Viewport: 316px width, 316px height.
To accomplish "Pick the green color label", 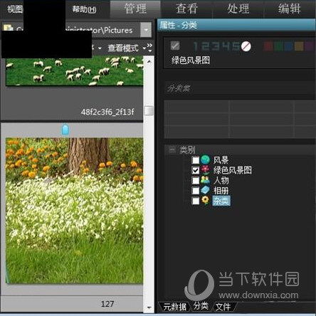I will click(278, 46).
